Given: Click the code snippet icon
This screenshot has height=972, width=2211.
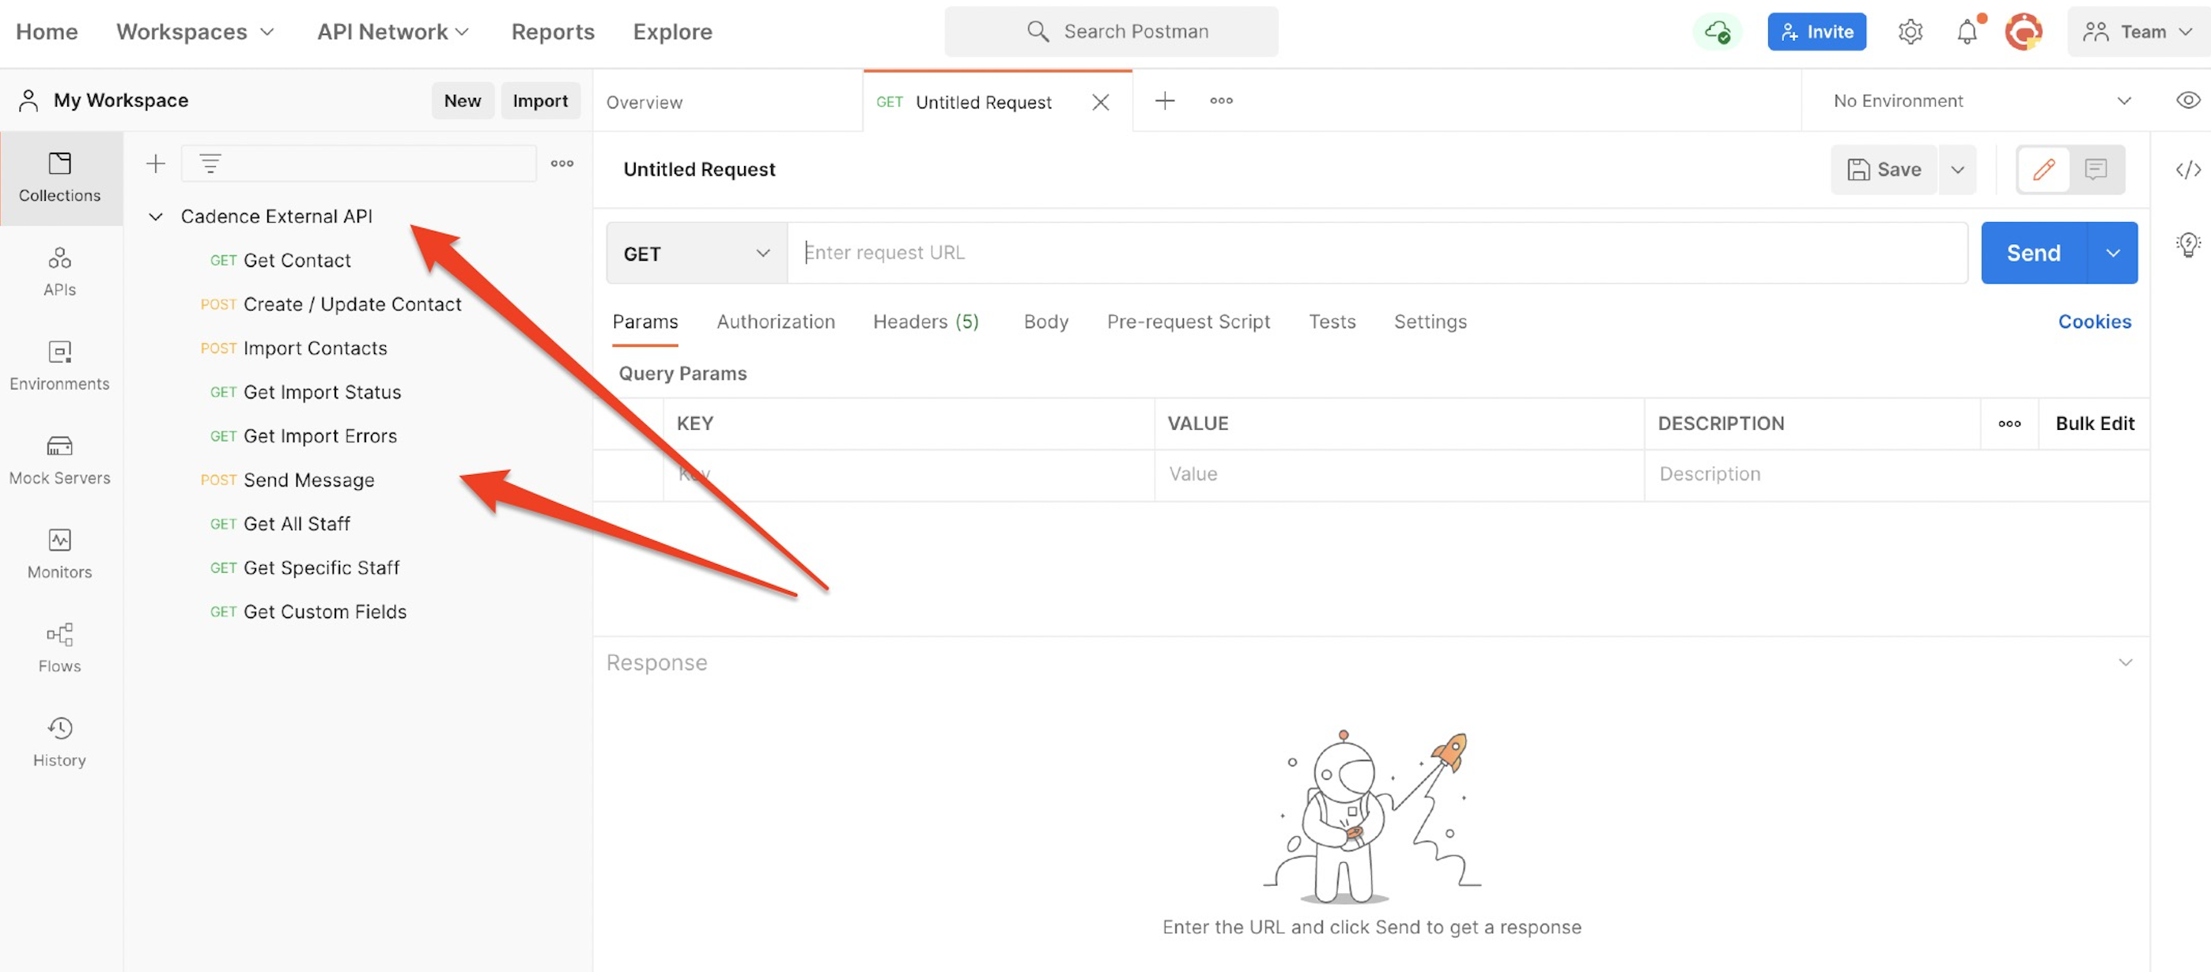Looking at the screenshot, I should click(2187, 169).
